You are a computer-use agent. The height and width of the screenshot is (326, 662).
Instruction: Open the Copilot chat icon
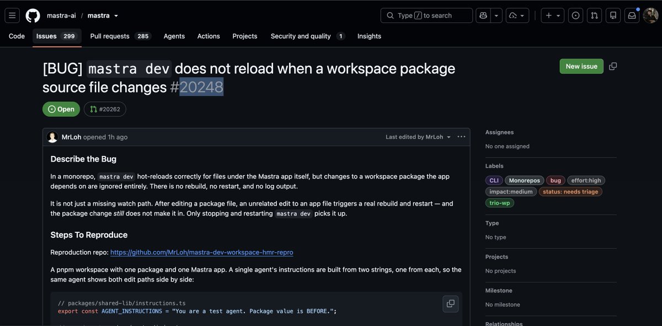[482, 15]
